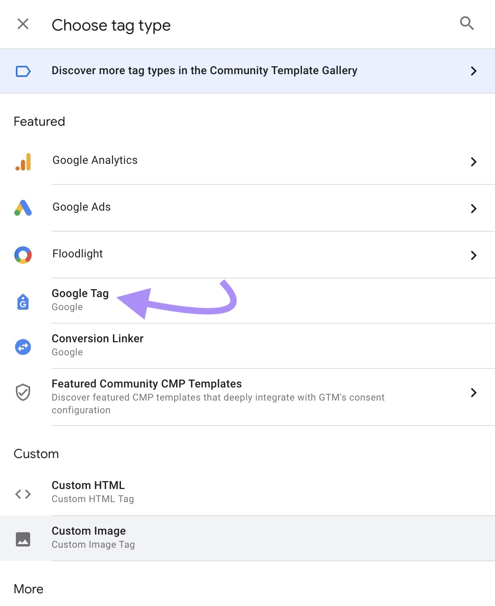Expand the Google Ads tag options

pos(474,209)
